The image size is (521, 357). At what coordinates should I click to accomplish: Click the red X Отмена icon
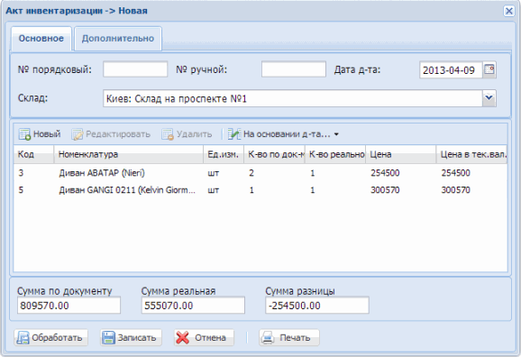(182, 338)
